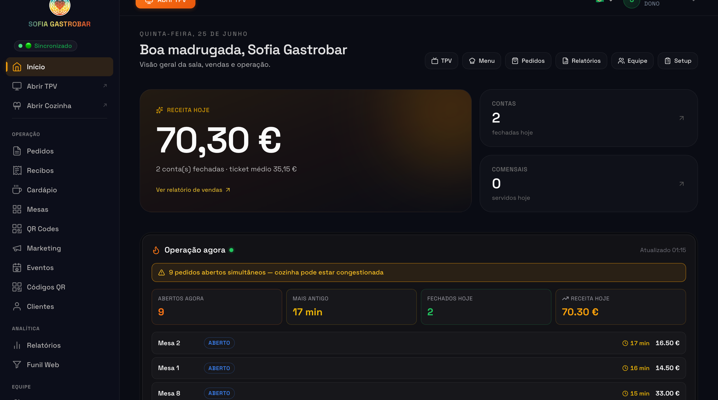
Task: Click the Setup quick action button
Action: click(x=678, y=61)
